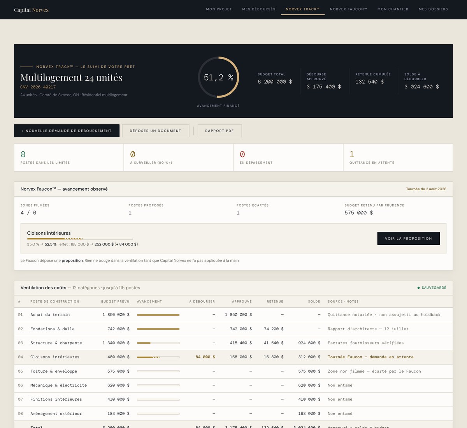Click Voir la proposition button
467x428 pixels.
coord(409,239)
